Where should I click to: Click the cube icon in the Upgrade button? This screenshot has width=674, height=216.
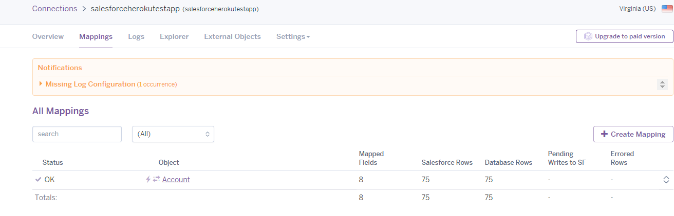coord(587,36)
